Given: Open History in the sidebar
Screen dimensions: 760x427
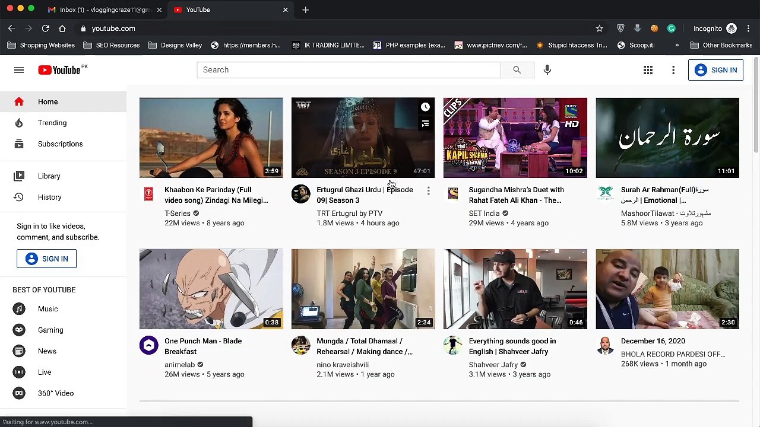Looking at the screenshot, I should [x=63, y=197].
